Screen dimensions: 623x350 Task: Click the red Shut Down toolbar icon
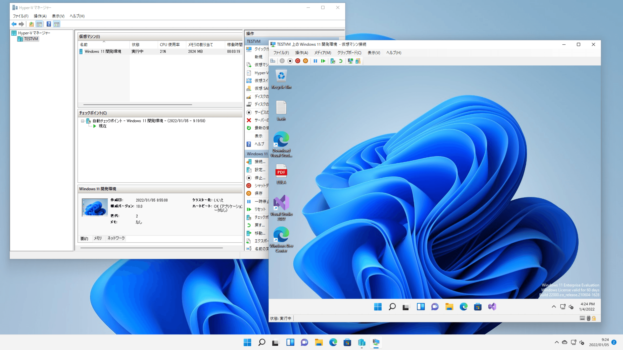[x=298, y=61]
